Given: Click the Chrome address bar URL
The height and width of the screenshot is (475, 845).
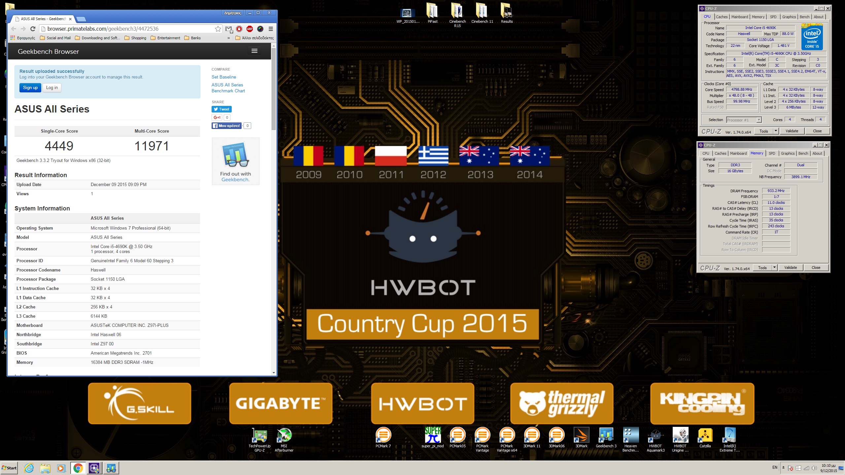Looking at the screenshot, I should pyautogui.click(x=103, y=29).
